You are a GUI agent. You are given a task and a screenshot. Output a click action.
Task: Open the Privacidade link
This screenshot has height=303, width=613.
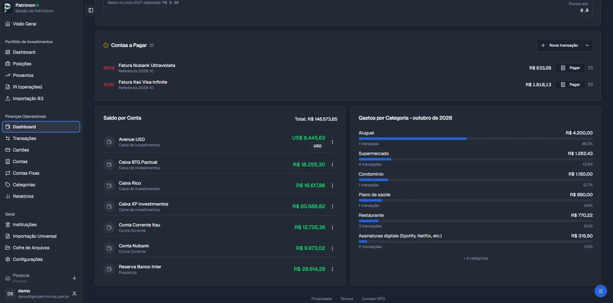(321, 299)
